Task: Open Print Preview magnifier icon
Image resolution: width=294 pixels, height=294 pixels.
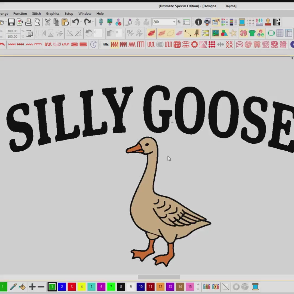Action: [37, 22]
